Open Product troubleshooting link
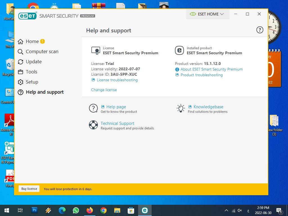Viewport: 288px width, 216px height. 201,75
